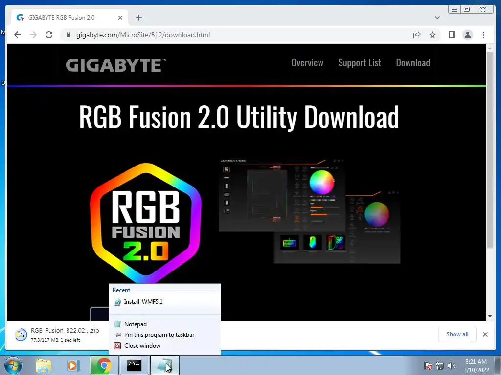
Task: Bookmark this page with the star icon
Action: [x=433, y=35]
